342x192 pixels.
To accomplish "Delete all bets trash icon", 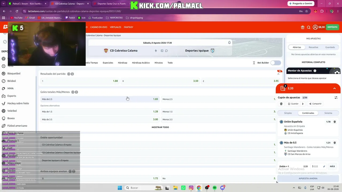I will [x=281, y=104].
